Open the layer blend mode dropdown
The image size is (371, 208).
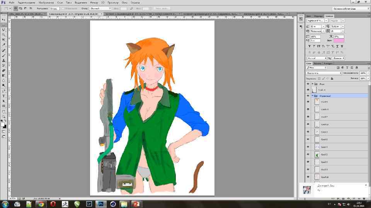[324, 73]
